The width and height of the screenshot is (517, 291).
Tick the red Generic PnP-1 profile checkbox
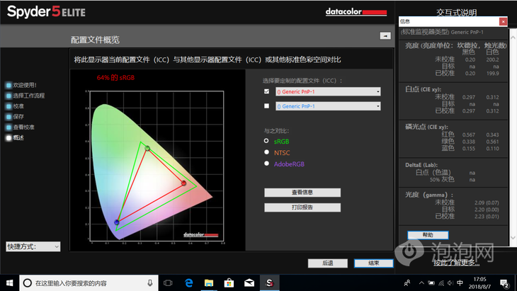(267, 91)
